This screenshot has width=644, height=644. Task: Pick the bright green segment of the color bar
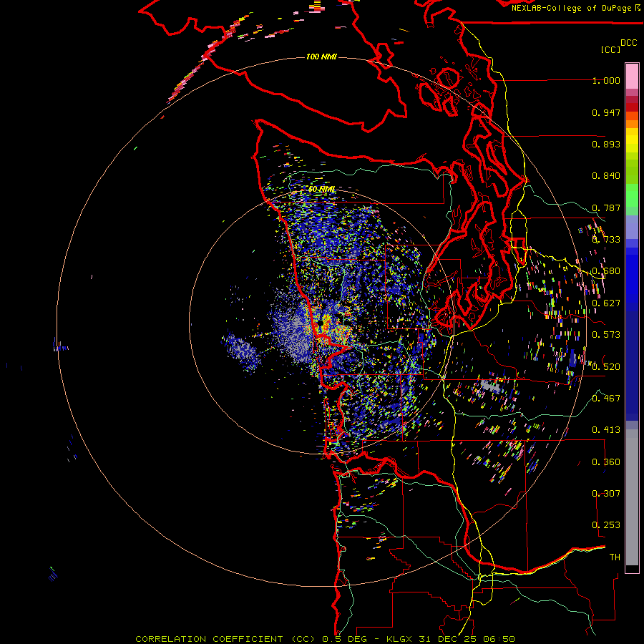[x=632, y=195]
